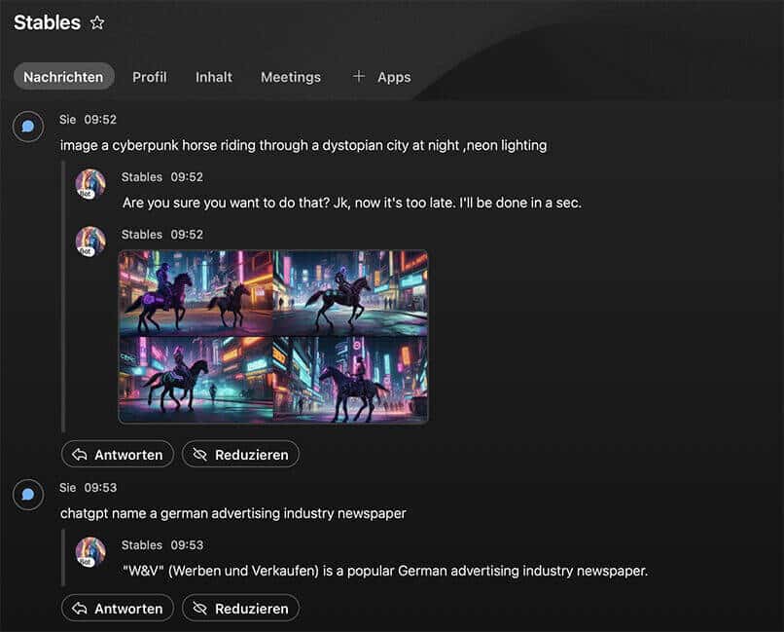This screenshot has height=632, width=784.
Task: Open the top-right cyberpunk horse image
Action: pyautogui.click(x=350, y=293)
